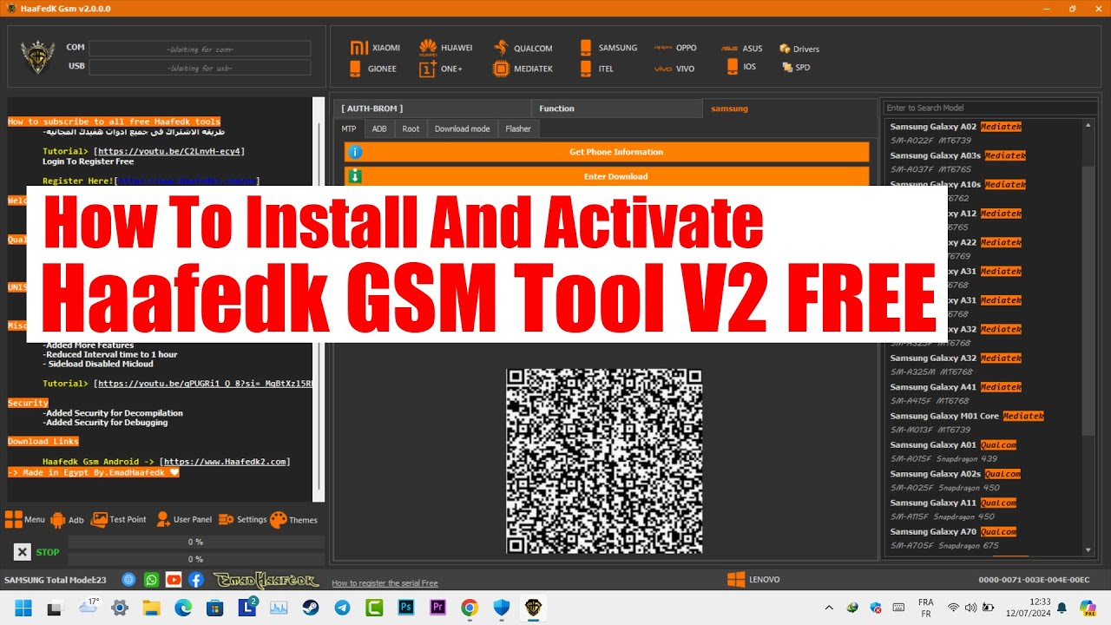Screen dimensions: 1111x625
Task: Switch to the MTP tab
Action: point(348,128)
